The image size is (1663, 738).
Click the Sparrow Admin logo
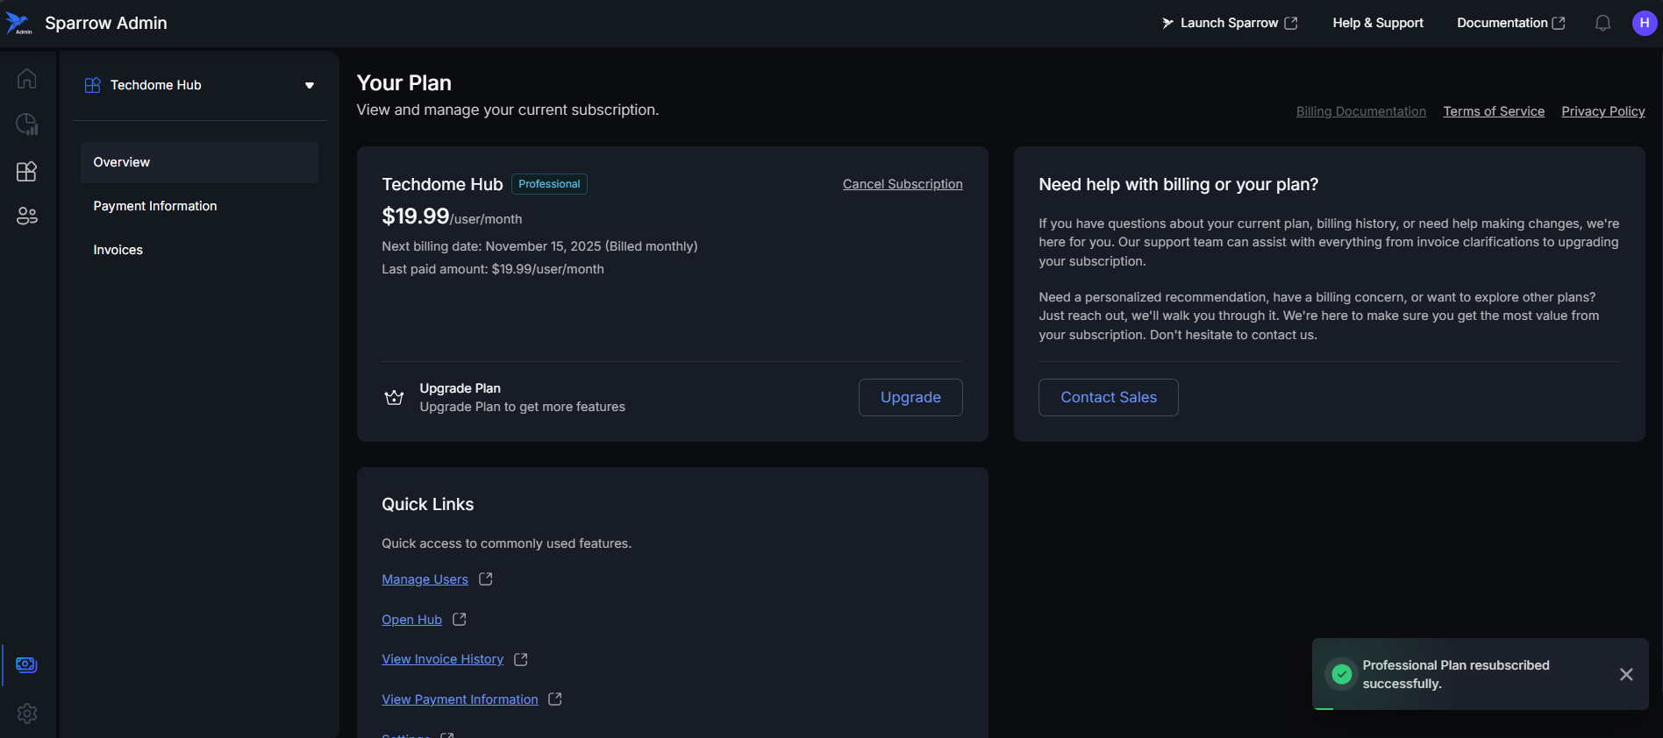click(x=18, y=24)
